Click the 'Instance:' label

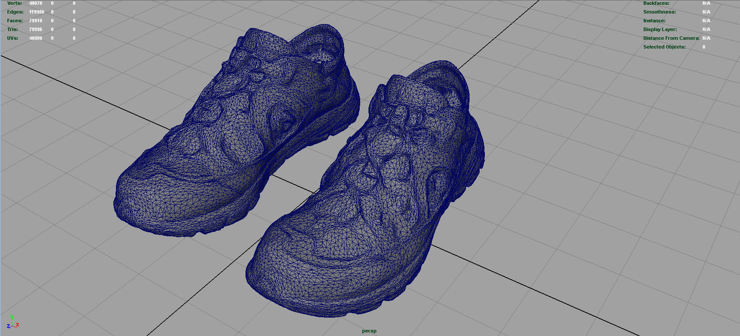click(654, 21)
